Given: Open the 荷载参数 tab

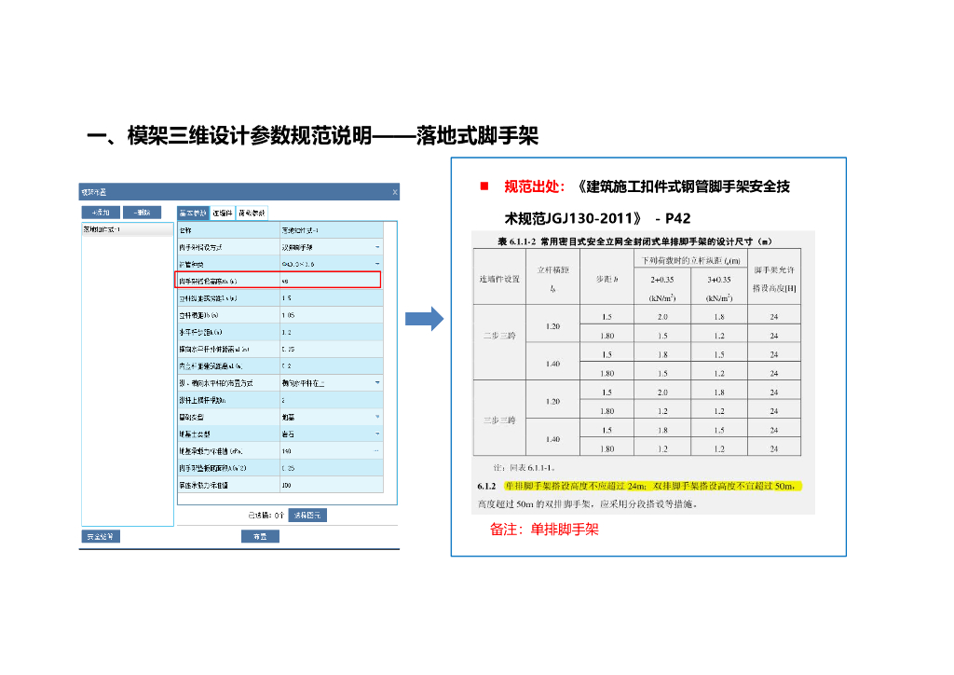Looking at the screenshot, I should click(252, 213).
